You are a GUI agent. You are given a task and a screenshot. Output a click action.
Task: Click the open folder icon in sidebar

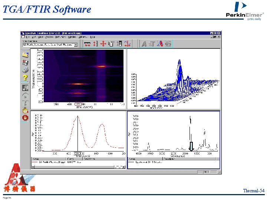(x=25, y=55)
